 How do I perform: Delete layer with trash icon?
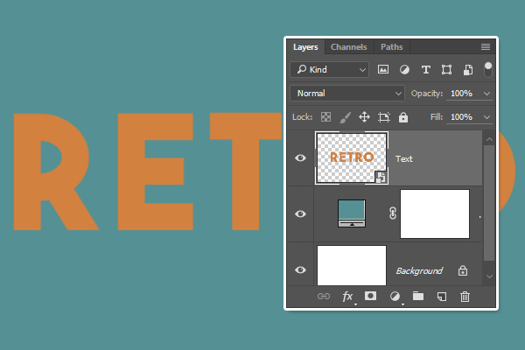click(x=465, y=296)
